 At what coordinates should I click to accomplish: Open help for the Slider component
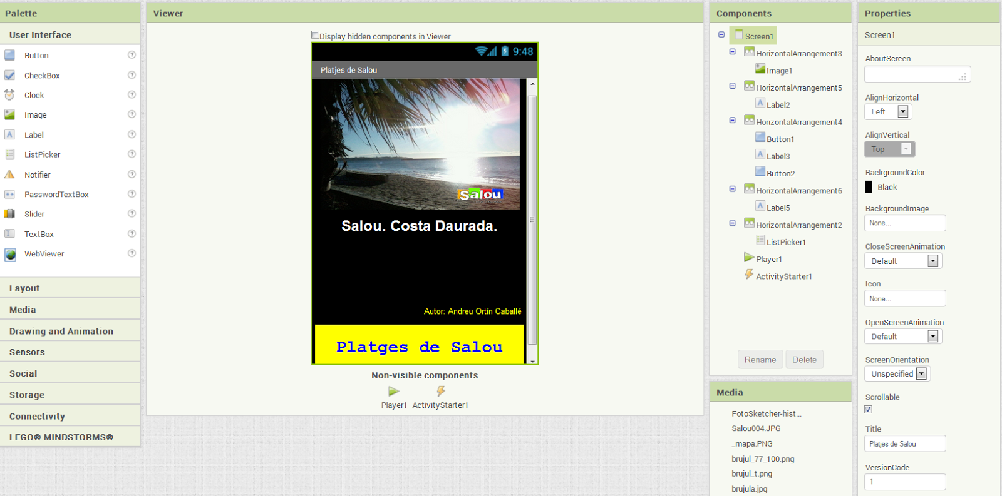[132, 213]
